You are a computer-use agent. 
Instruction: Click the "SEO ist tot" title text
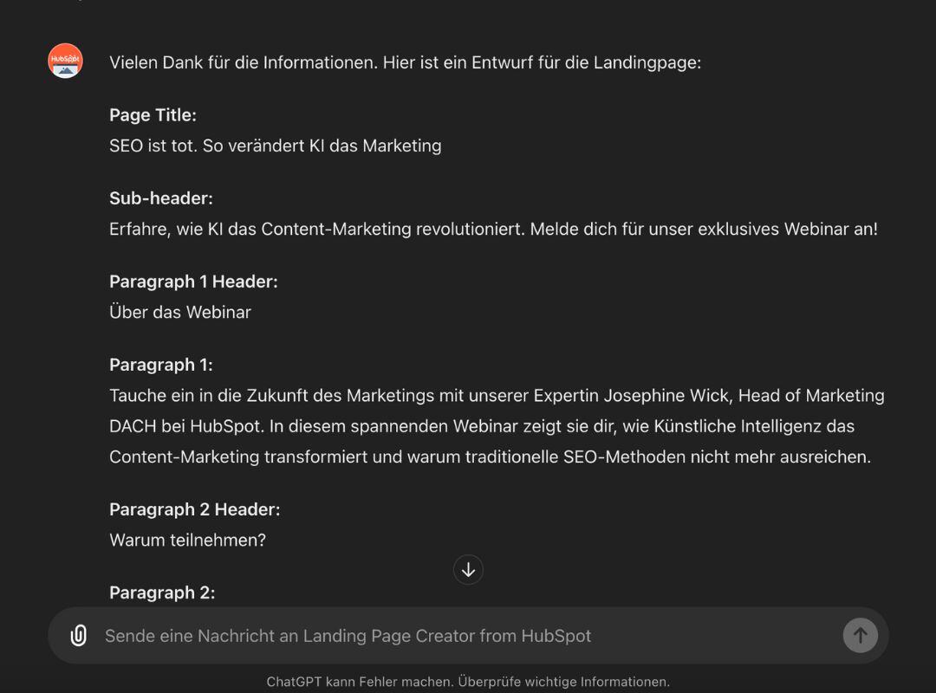coord(275,146)
